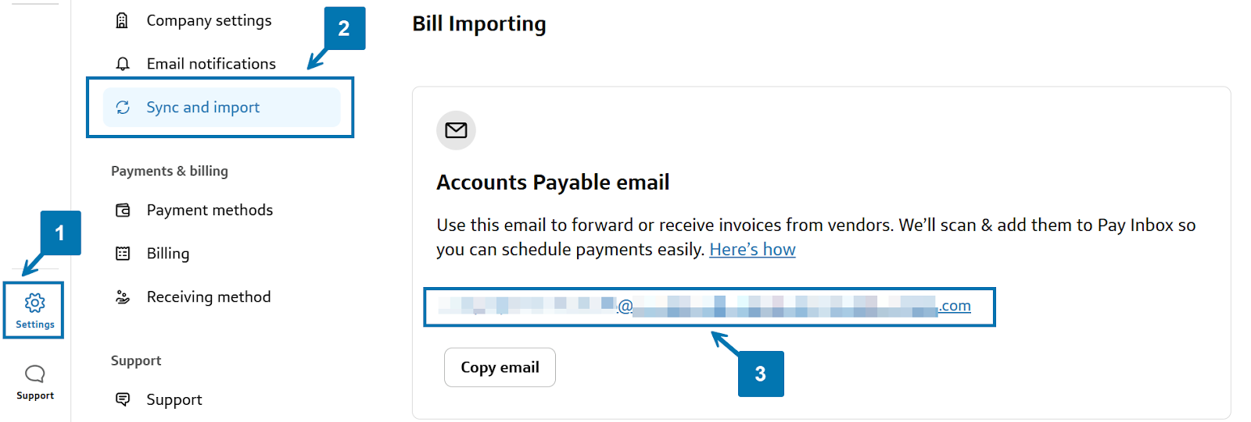Click the bell icon for Email notifications
This screenshot has height=422, width=1251.
coord(123,64)
